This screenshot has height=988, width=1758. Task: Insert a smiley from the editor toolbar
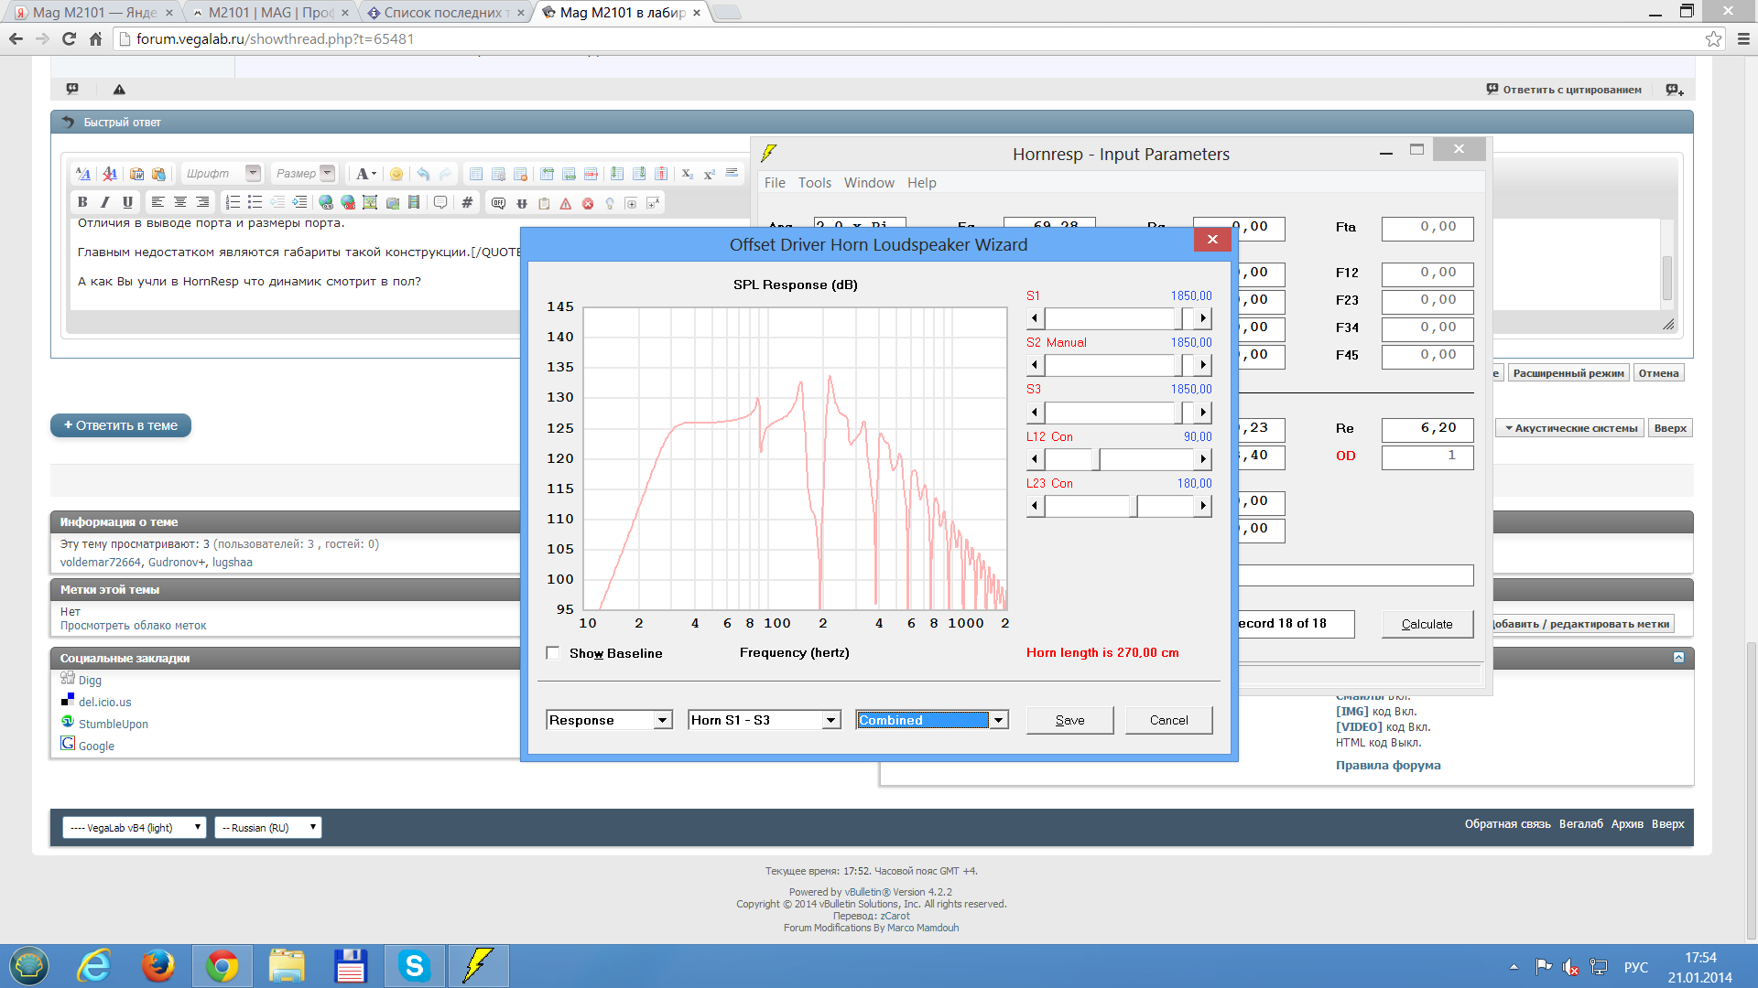(396, 174)
